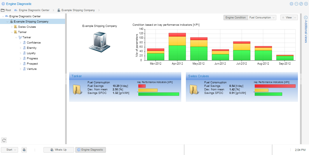Click the Swiss Cruises Fuel Savings value 8.54
Screen dimensions: 309x155
(232, 86)
